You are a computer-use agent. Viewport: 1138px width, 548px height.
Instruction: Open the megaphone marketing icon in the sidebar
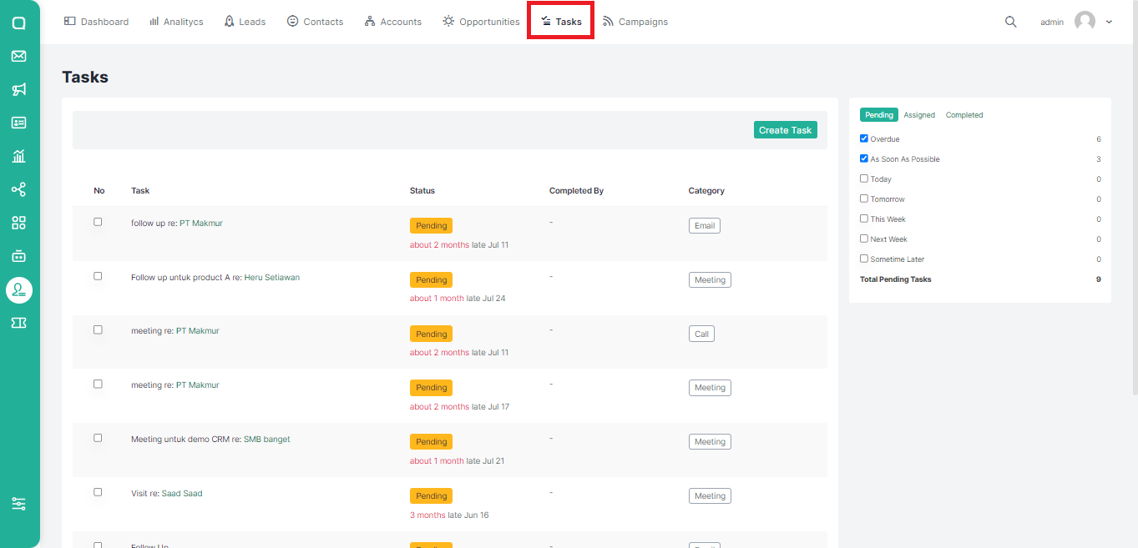coord(18,89)
